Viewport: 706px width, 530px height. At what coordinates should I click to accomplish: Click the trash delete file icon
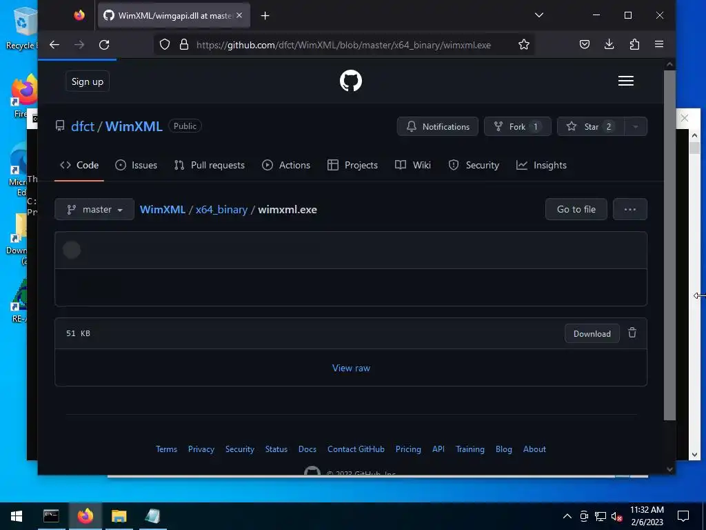(x=632, y=333)
